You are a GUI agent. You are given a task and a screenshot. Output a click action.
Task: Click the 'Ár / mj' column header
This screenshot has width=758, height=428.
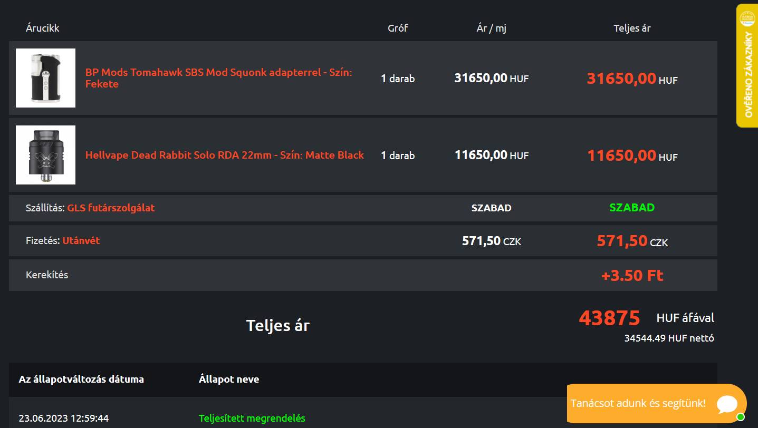(x=491, y=28)
